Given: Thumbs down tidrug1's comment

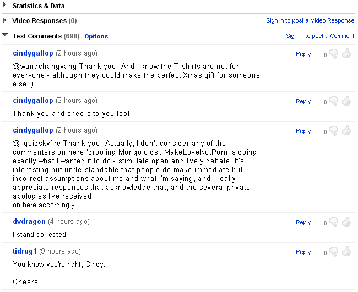Looking at the screenshot, I should coord(334,252).
